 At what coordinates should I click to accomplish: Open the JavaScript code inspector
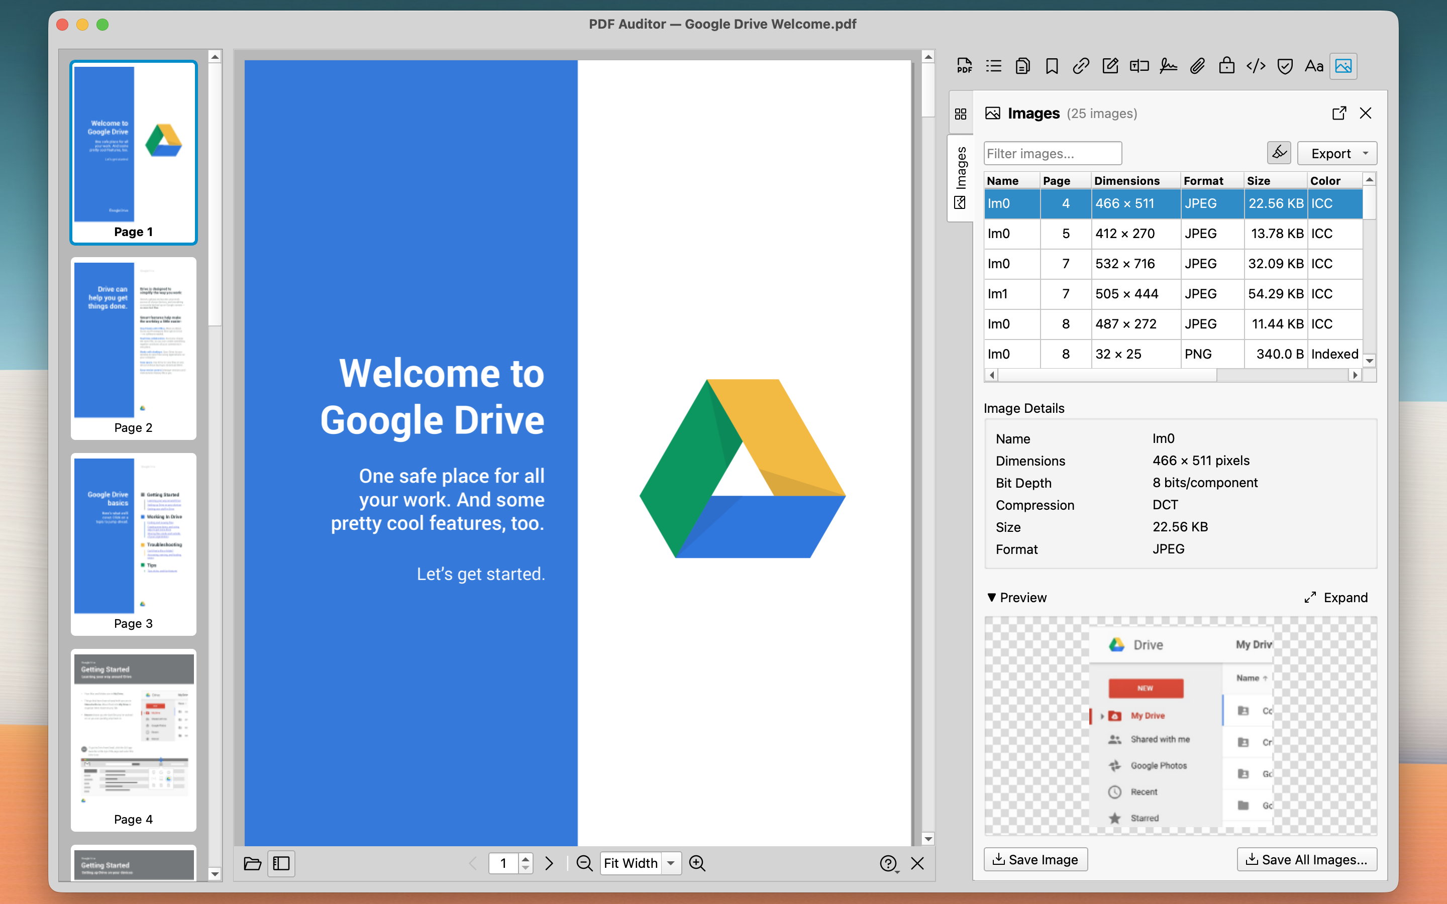(1255, 66)
